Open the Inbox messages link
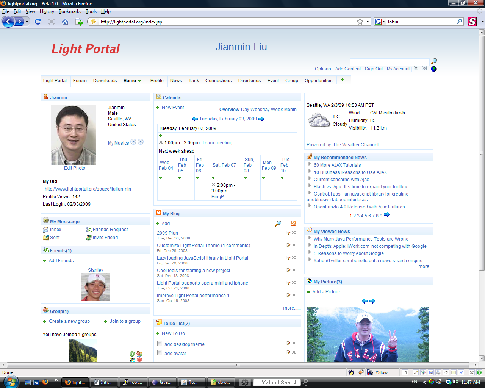Screen dimensions: 485x388 [55, 230]
